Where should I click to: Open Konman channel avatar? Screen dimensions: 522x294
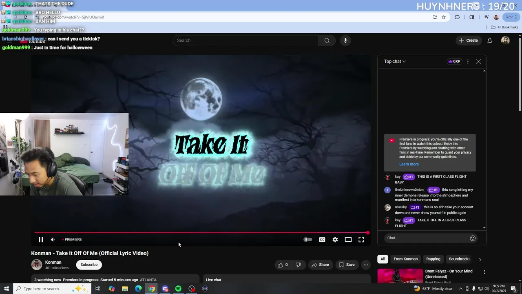click(37, 265)
